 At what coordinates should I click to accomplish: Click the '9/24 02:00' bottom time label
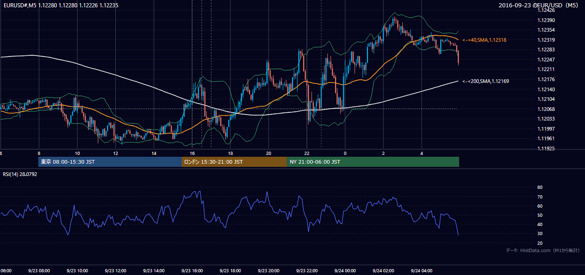click(x=383, y=271)
